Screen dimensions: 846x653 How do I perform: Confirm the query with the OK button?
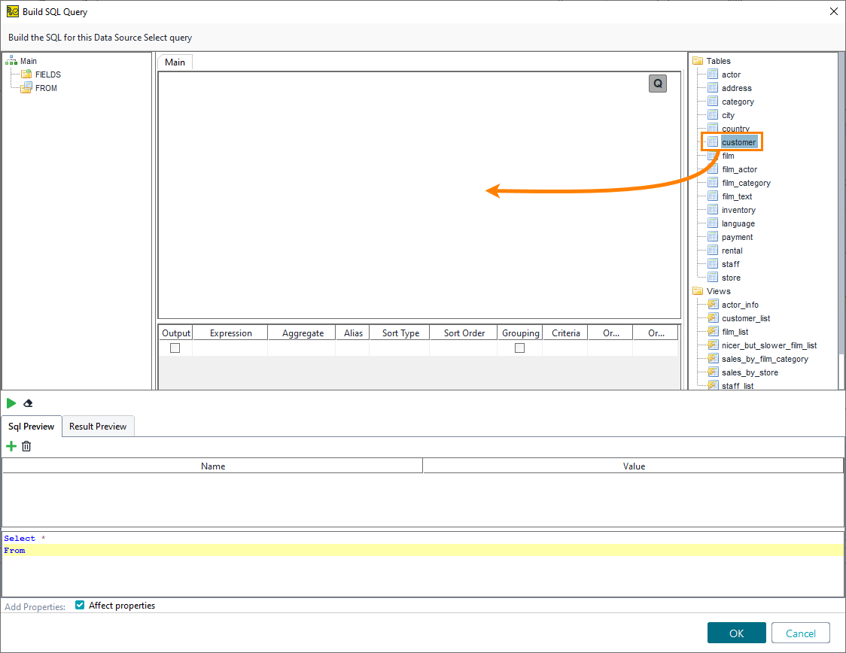pos(736,633)
